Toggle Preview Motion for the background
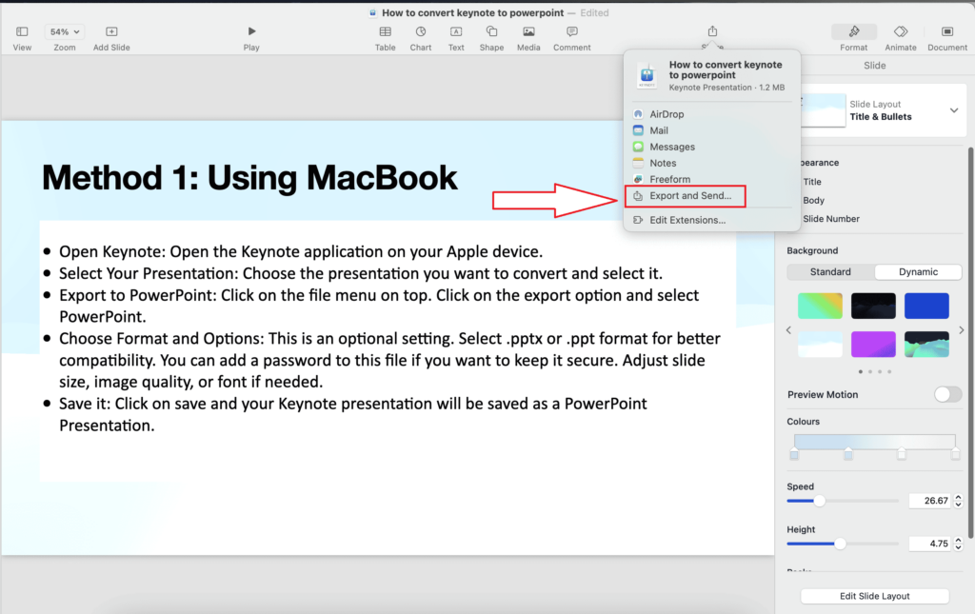The width and height of the screenshot is (975, 614). (947, 393)
